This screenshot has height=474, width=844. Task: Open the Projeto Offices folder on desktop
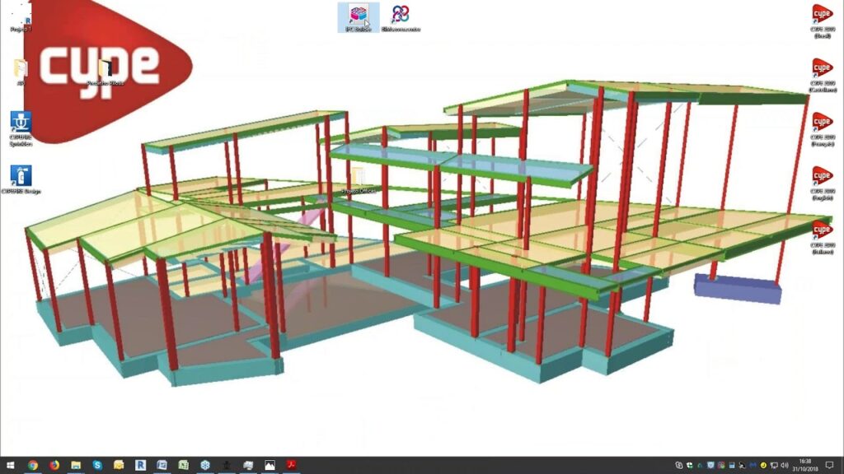click(357, 178)
